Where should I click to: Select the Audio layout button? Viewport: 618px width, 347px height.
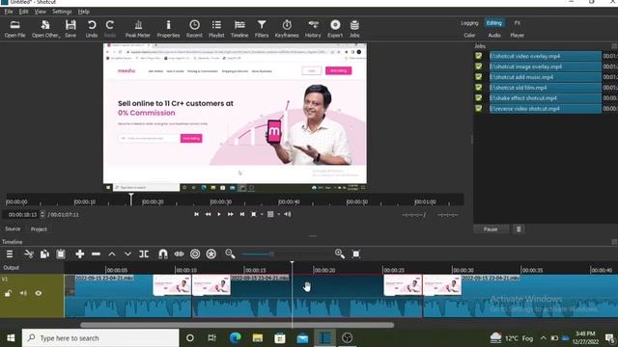[494, 36]
